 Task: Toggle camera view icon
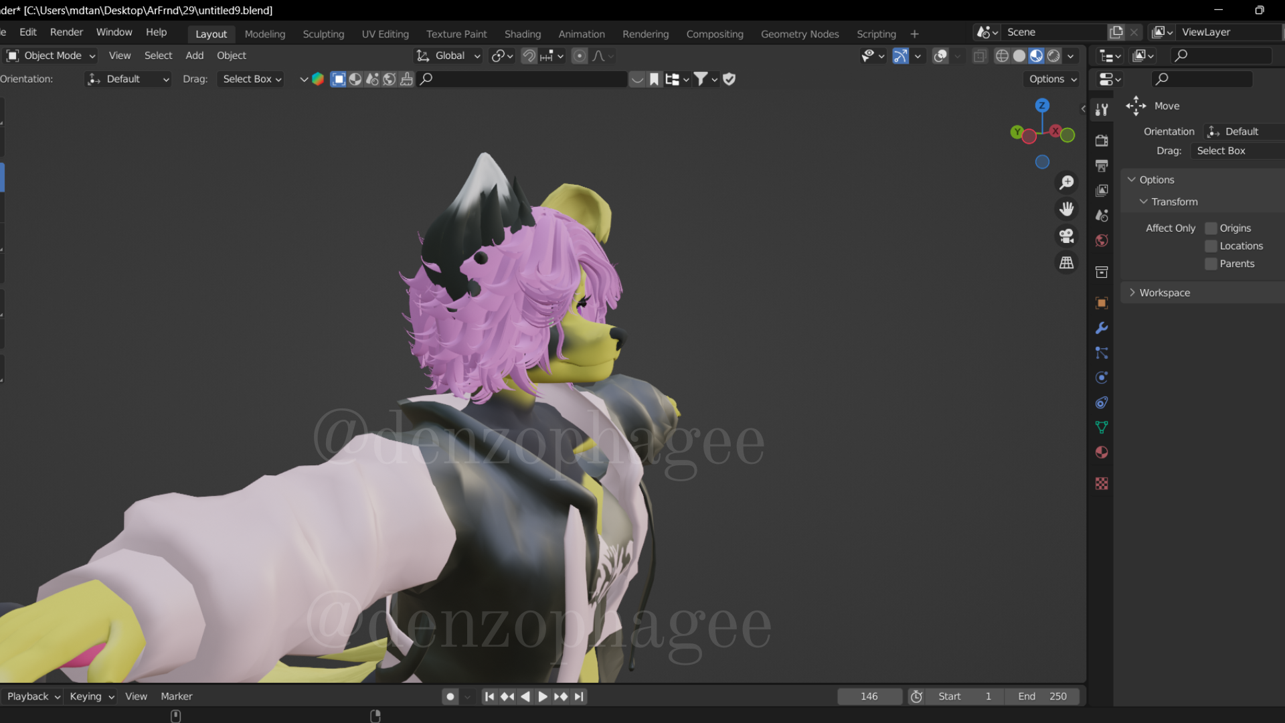click(x=1067, y=236)
